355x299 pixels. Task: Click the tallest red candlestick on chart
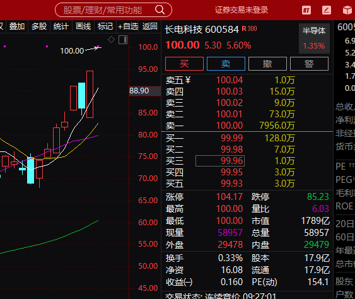90,94
